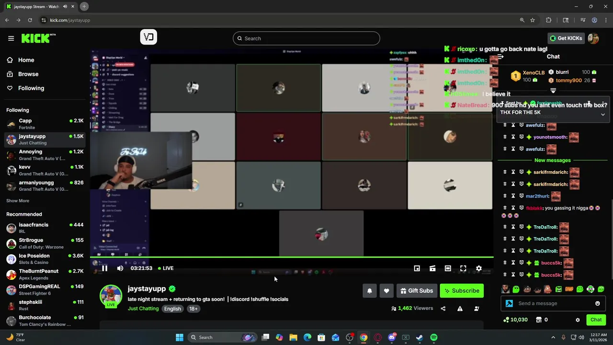Collapse the gift leaderboard handle
This screenshot has height=345, width=613.
(x=553, y=90)
